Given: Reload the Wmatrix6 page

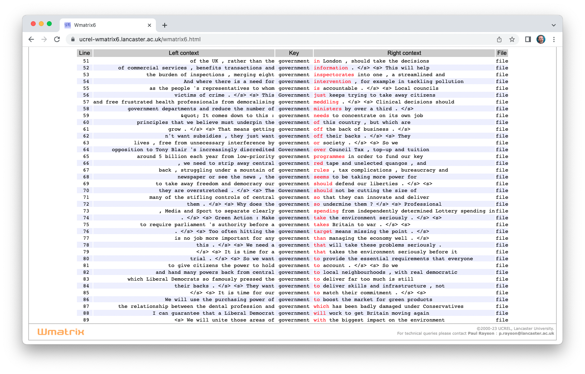Looking at the screenshot, I should tap(57, 39).
